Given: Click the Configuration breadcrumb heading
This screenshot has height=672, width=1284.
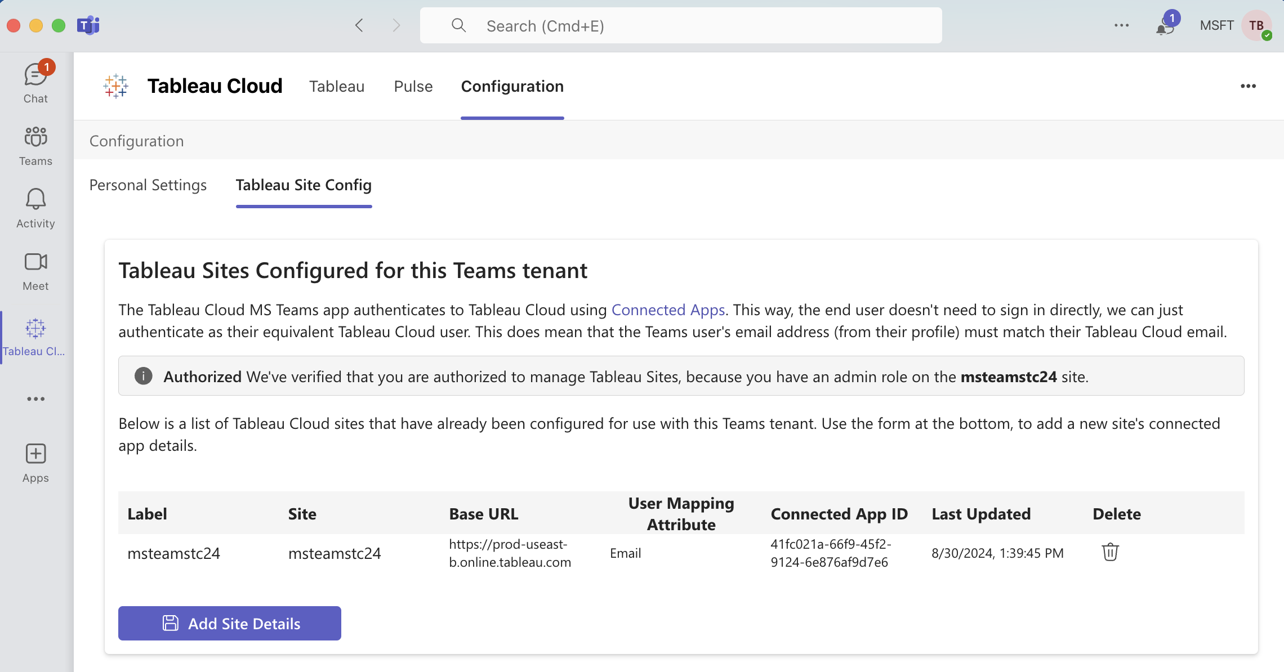Looking at the screenshot, I should tap(137, 141).
